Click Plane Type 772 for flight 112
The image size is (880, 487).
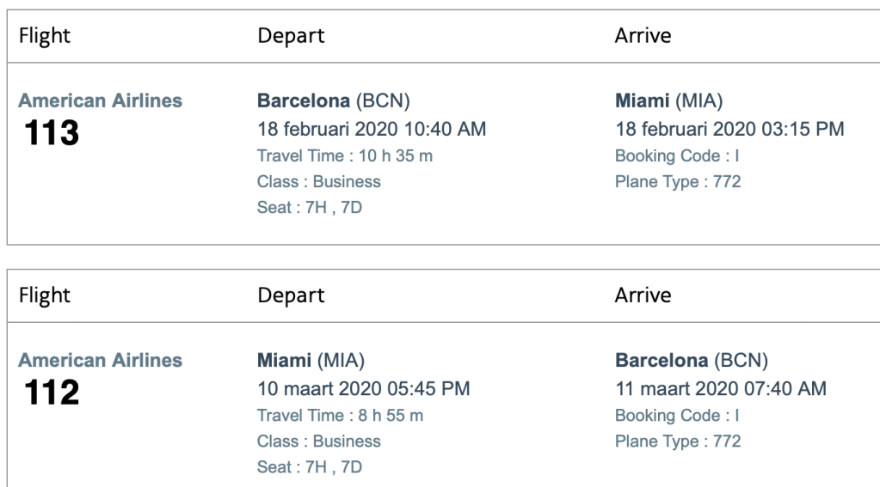point(678,442)
